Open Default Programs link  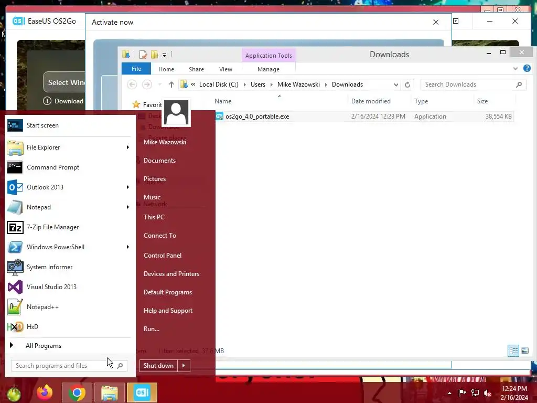[168, 292]
